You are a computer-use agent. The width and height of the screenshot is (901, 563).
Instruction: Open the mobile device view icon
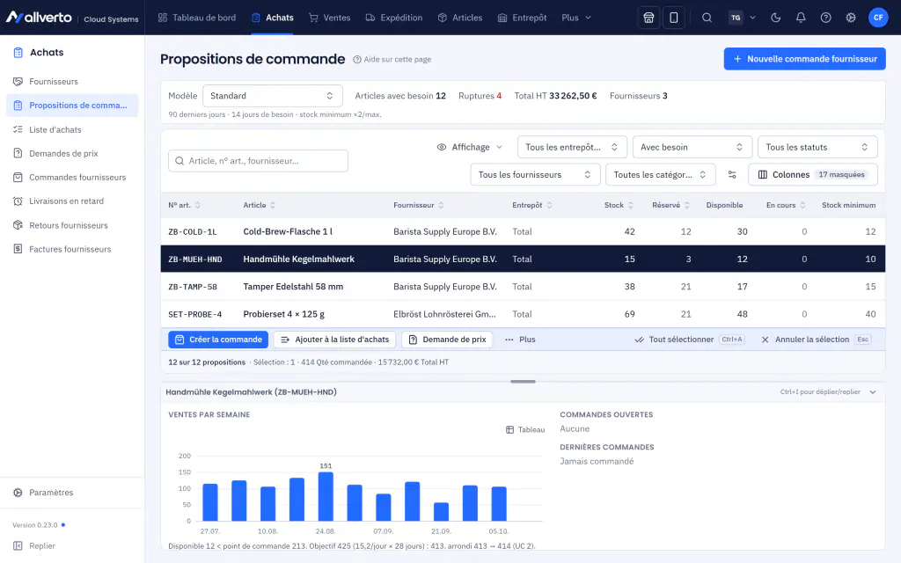pyautogui.click(x=673, y=18)
